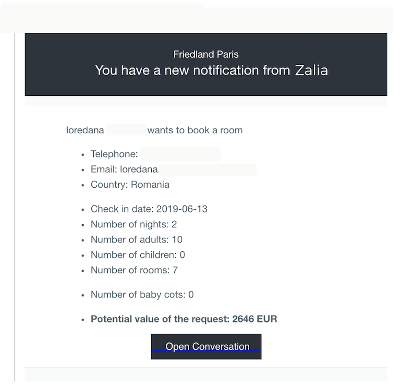Screen dimensions: 404x385
Task: Click the hidden telephone number field
Action: pyautogui.click(x=181, y=154)
